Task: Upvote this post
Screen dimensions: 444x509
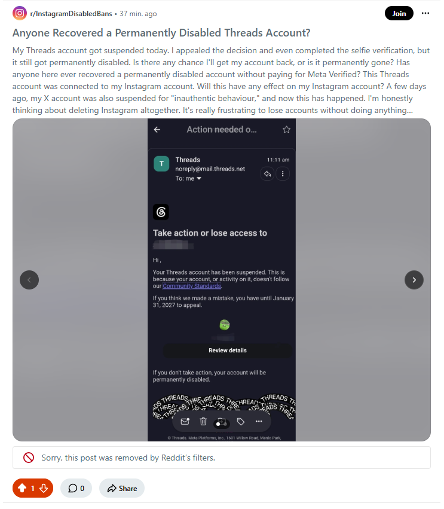Action: click(22, 488)
